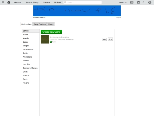Screen dimensions: 154x116
Task: Click into the Search input field
Action: (82, 2)
